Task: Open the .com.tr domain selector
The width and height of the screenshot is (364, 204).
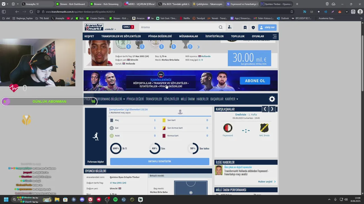Action: tap(110, 29)
